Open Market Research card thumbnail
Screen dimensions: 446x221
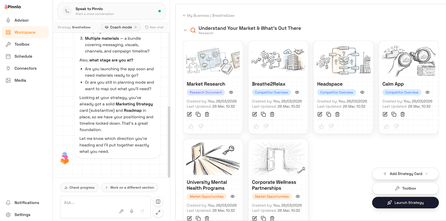click(213, 59)
